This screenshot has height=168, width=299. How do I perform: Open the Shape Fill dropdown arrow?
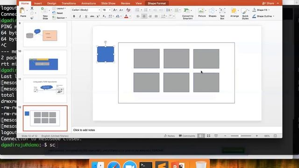tap(269, 10)
